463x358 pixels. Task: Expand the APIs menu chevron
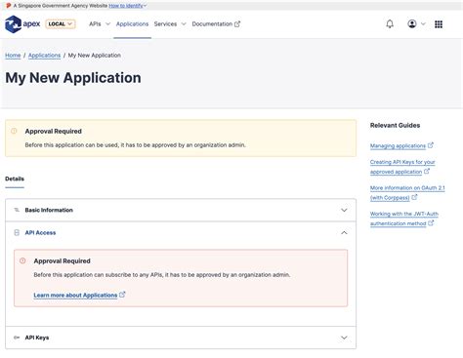tap(108, 24)
